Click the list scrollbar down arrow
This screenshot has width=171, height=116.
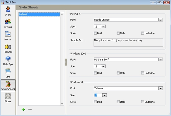(x=62, y=104)
